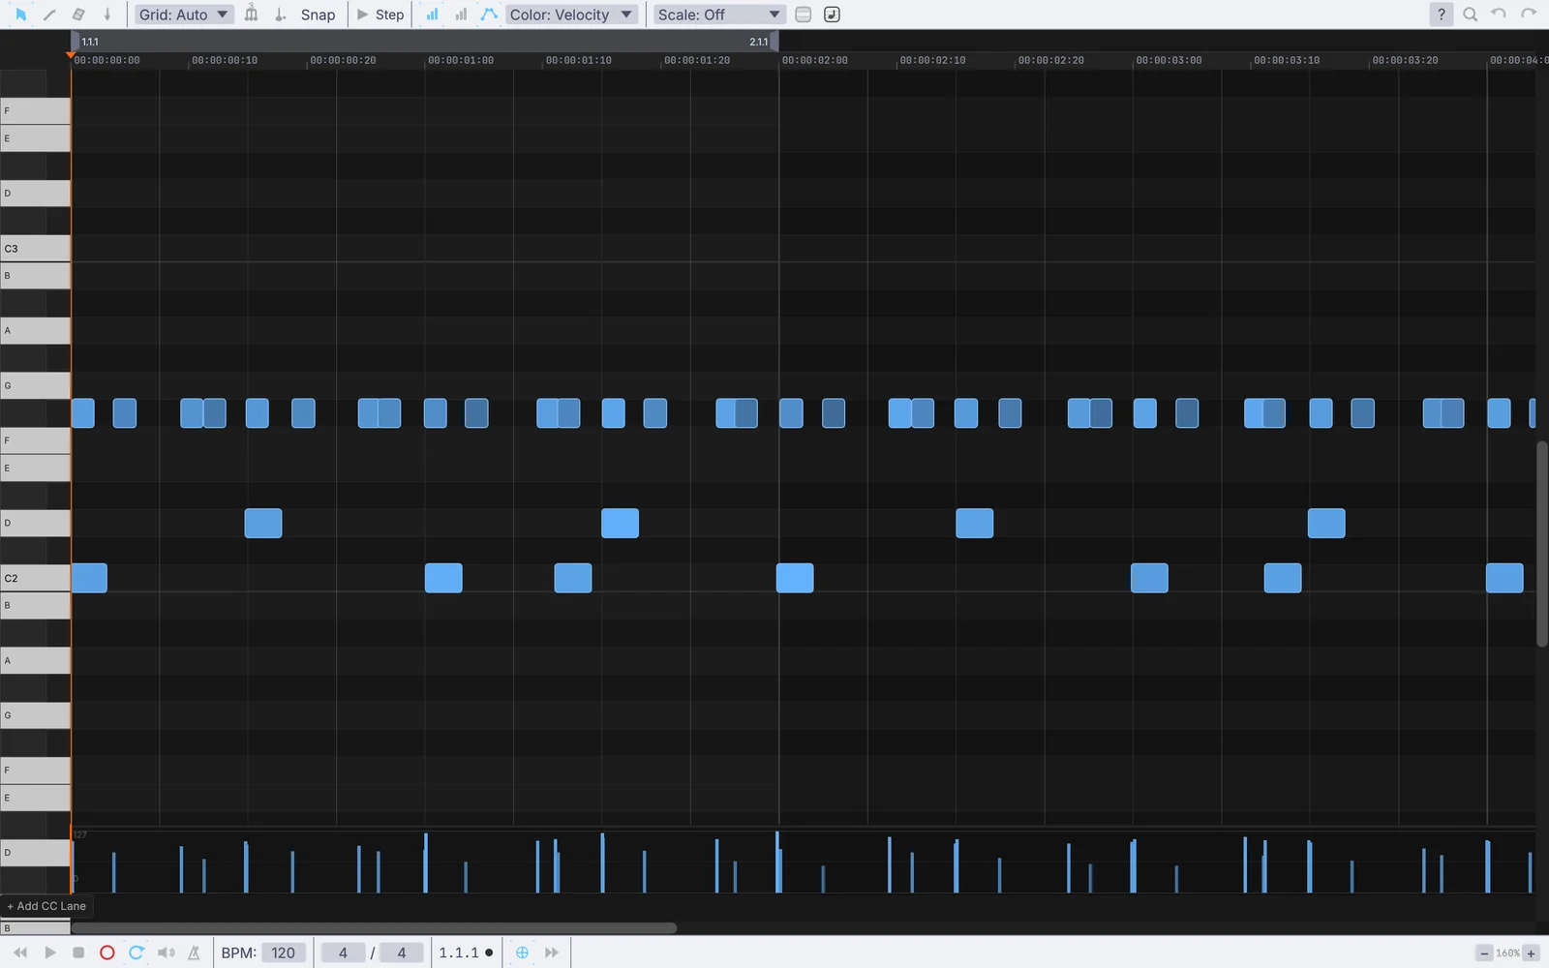This screenshot has height=968, width=1549.
Task: Undo with the undo arrow
Action: point(1499,15)
